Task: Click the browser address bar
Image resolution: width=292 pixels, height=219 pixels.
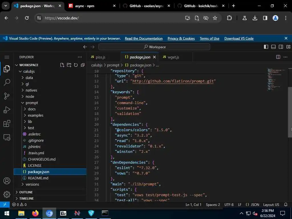Action: point(112,18)
